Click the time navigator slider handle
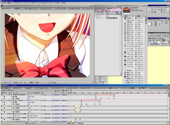 click(x=71, y=90)
